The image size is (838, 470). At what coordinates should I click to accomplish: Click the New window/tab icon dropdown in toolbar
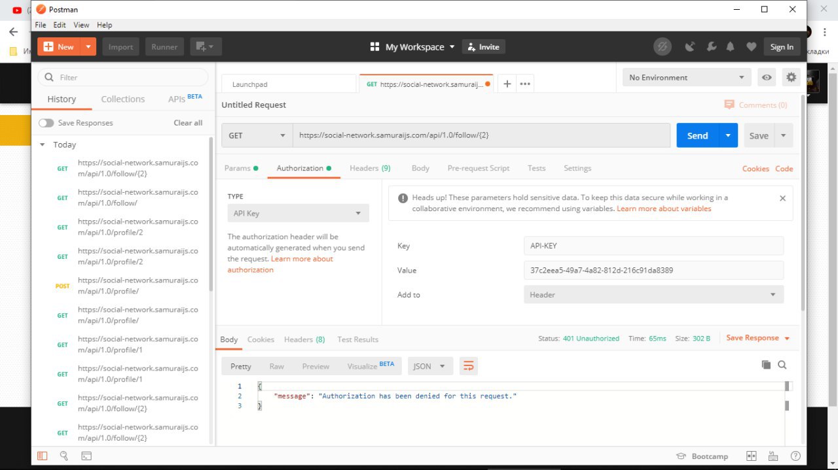click(x=206, y=46)
